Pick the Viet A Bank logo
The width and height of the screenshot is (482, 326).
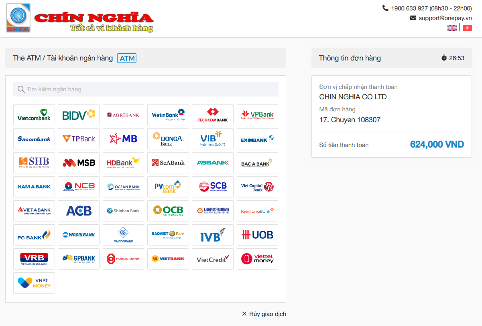tap(34, 211)
